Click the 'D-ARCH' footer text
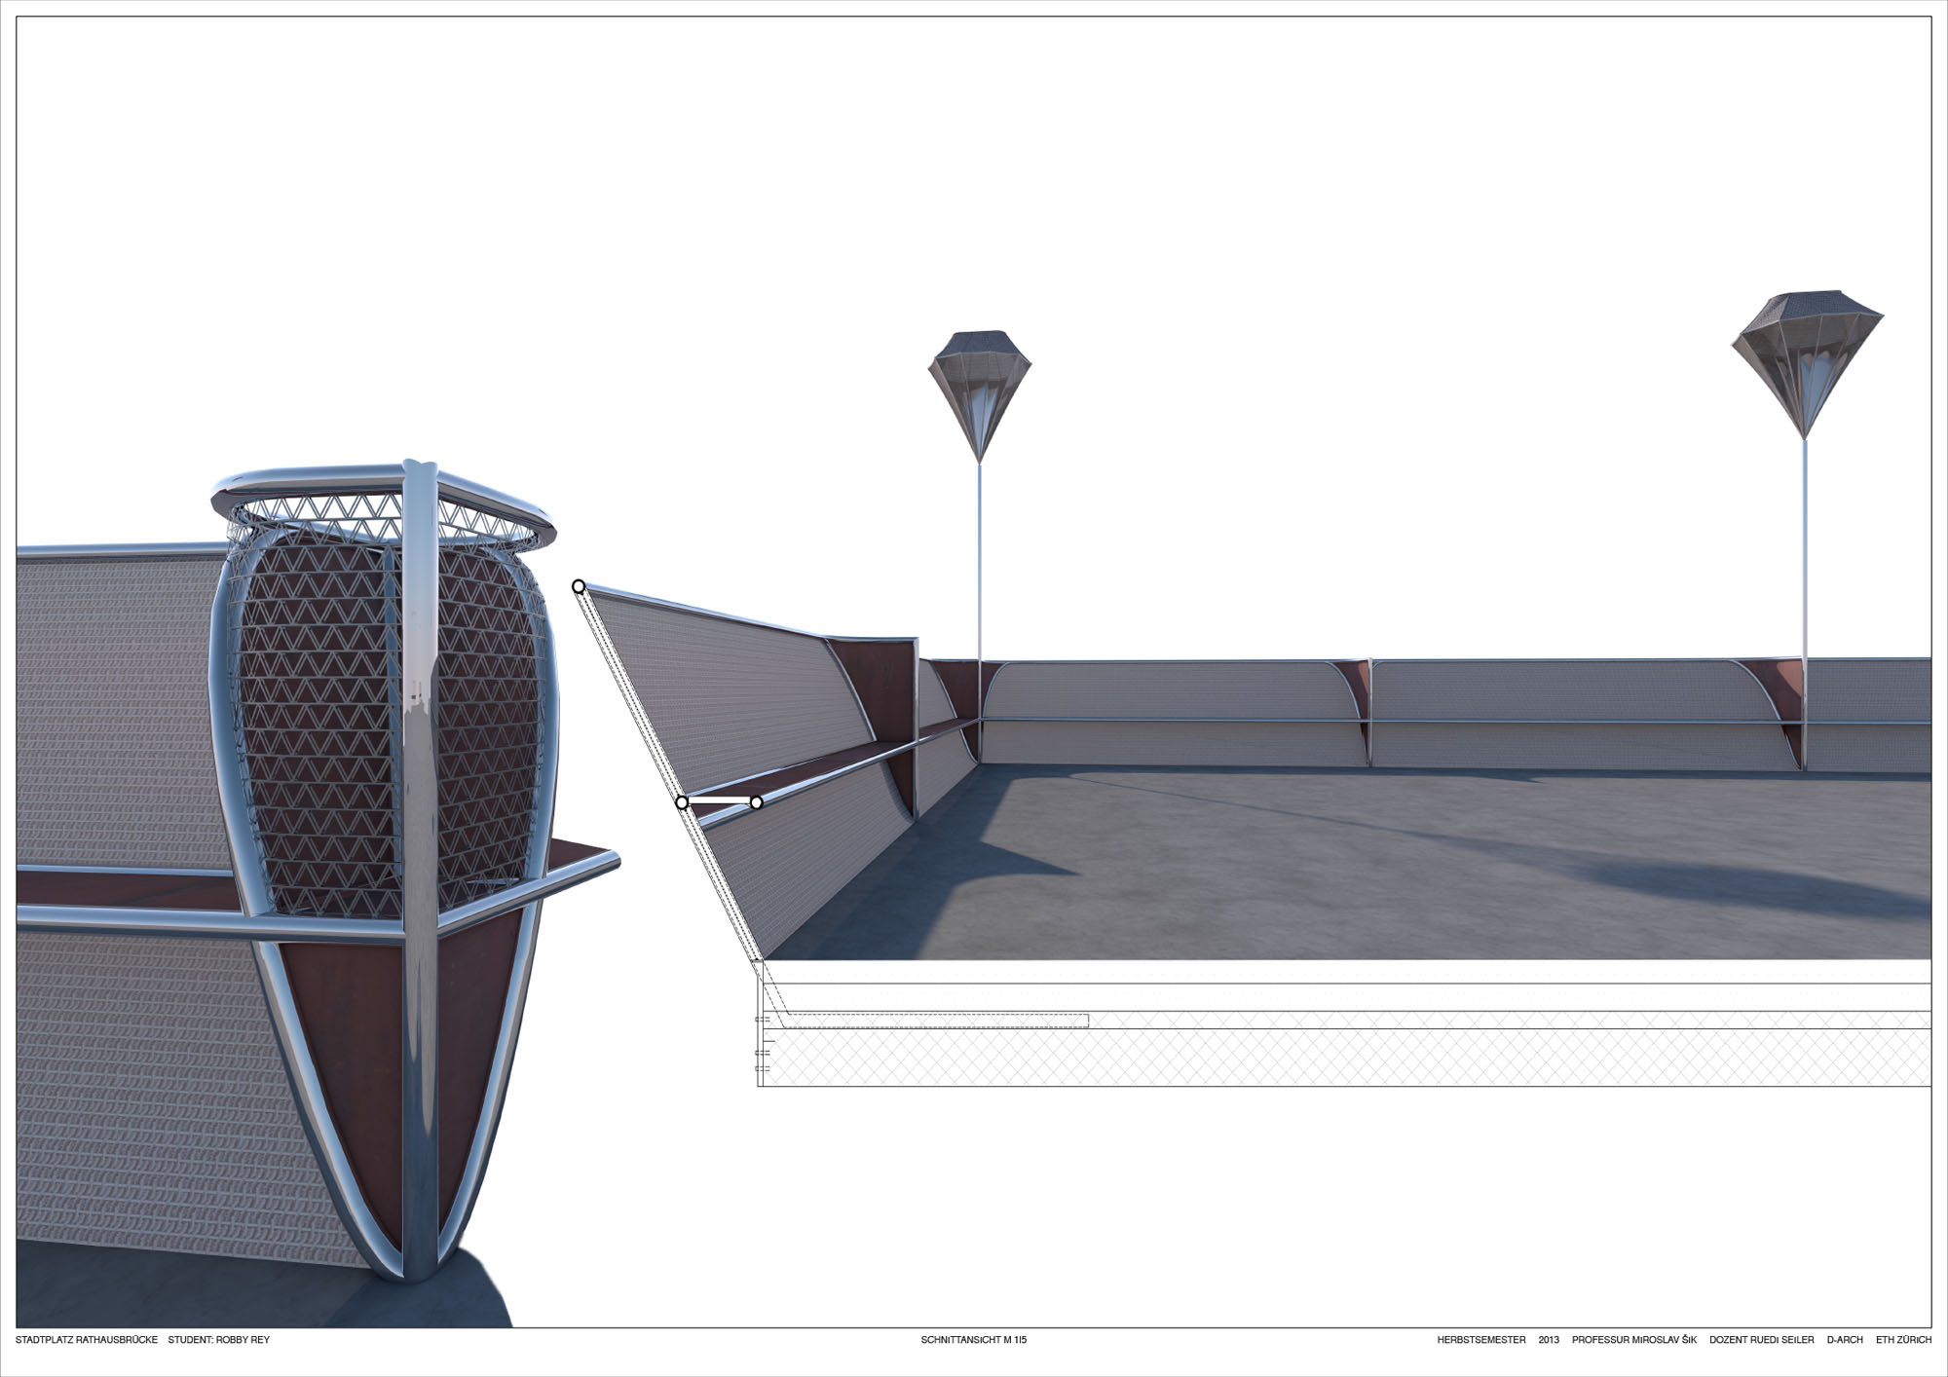 1844,1340
